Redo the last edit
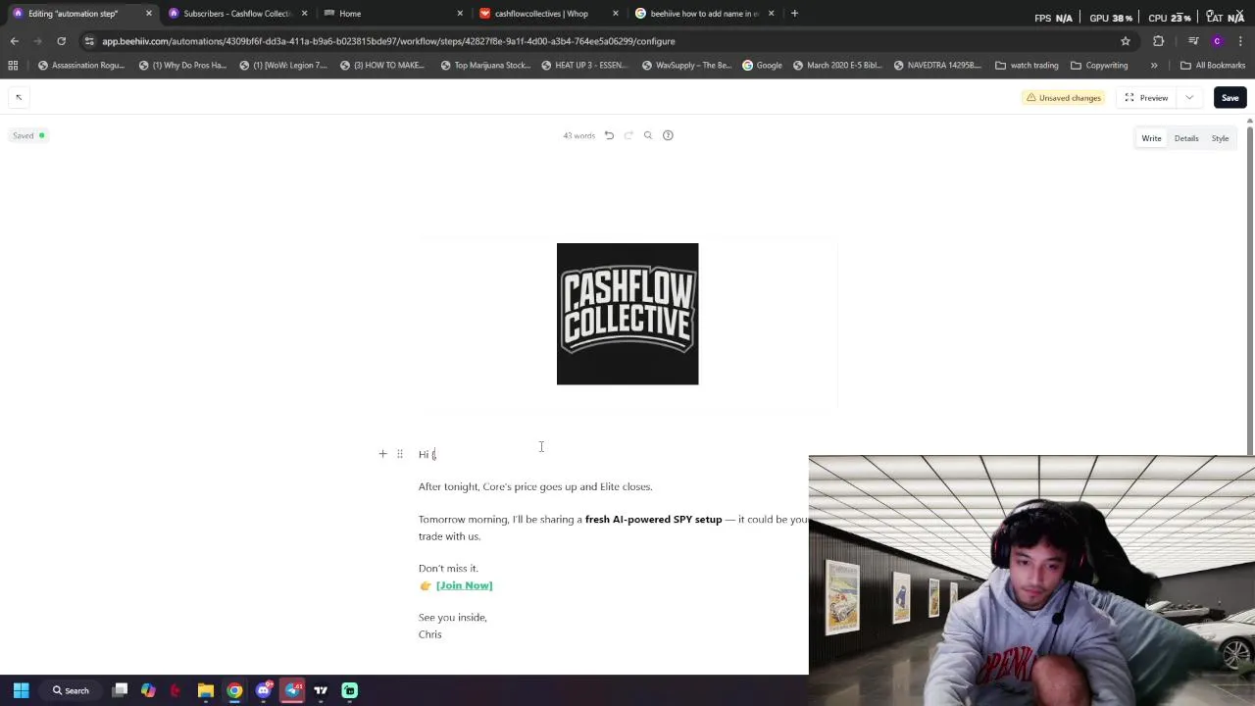The height and width of the screenshot is (706, 1255). [x=628, y=135]
